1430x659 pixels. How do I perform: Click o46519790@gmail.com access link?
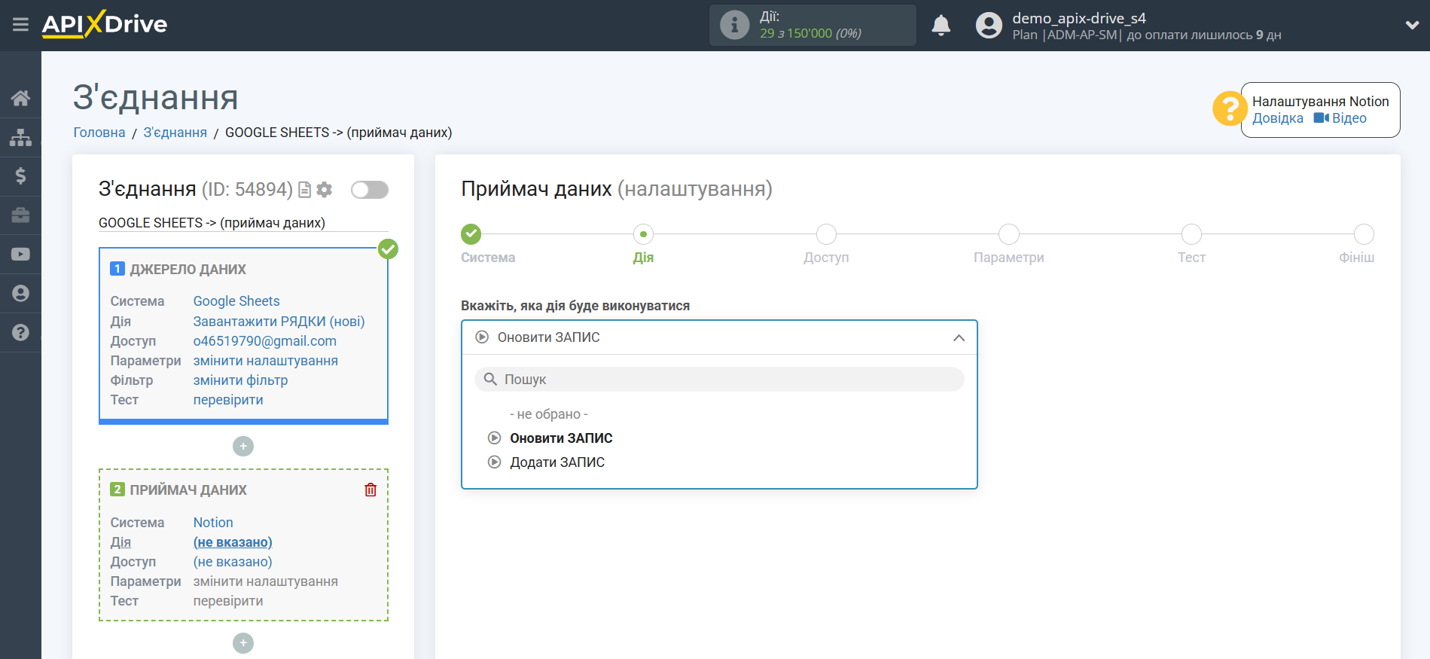coord(265,341)
